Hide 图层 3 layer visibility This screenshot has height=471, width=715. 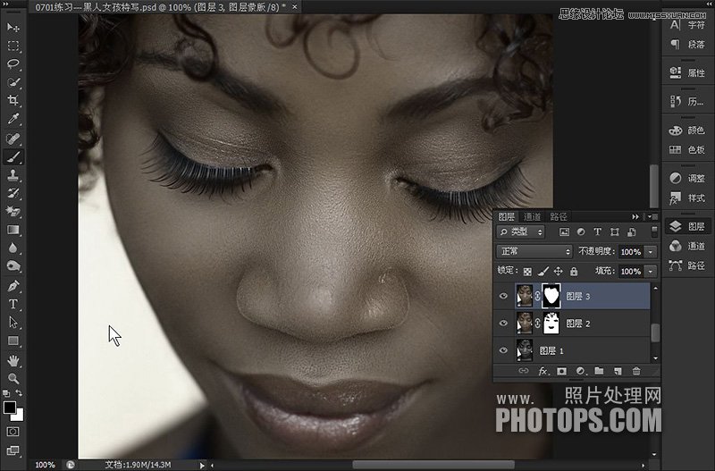(x=503, y=296)
